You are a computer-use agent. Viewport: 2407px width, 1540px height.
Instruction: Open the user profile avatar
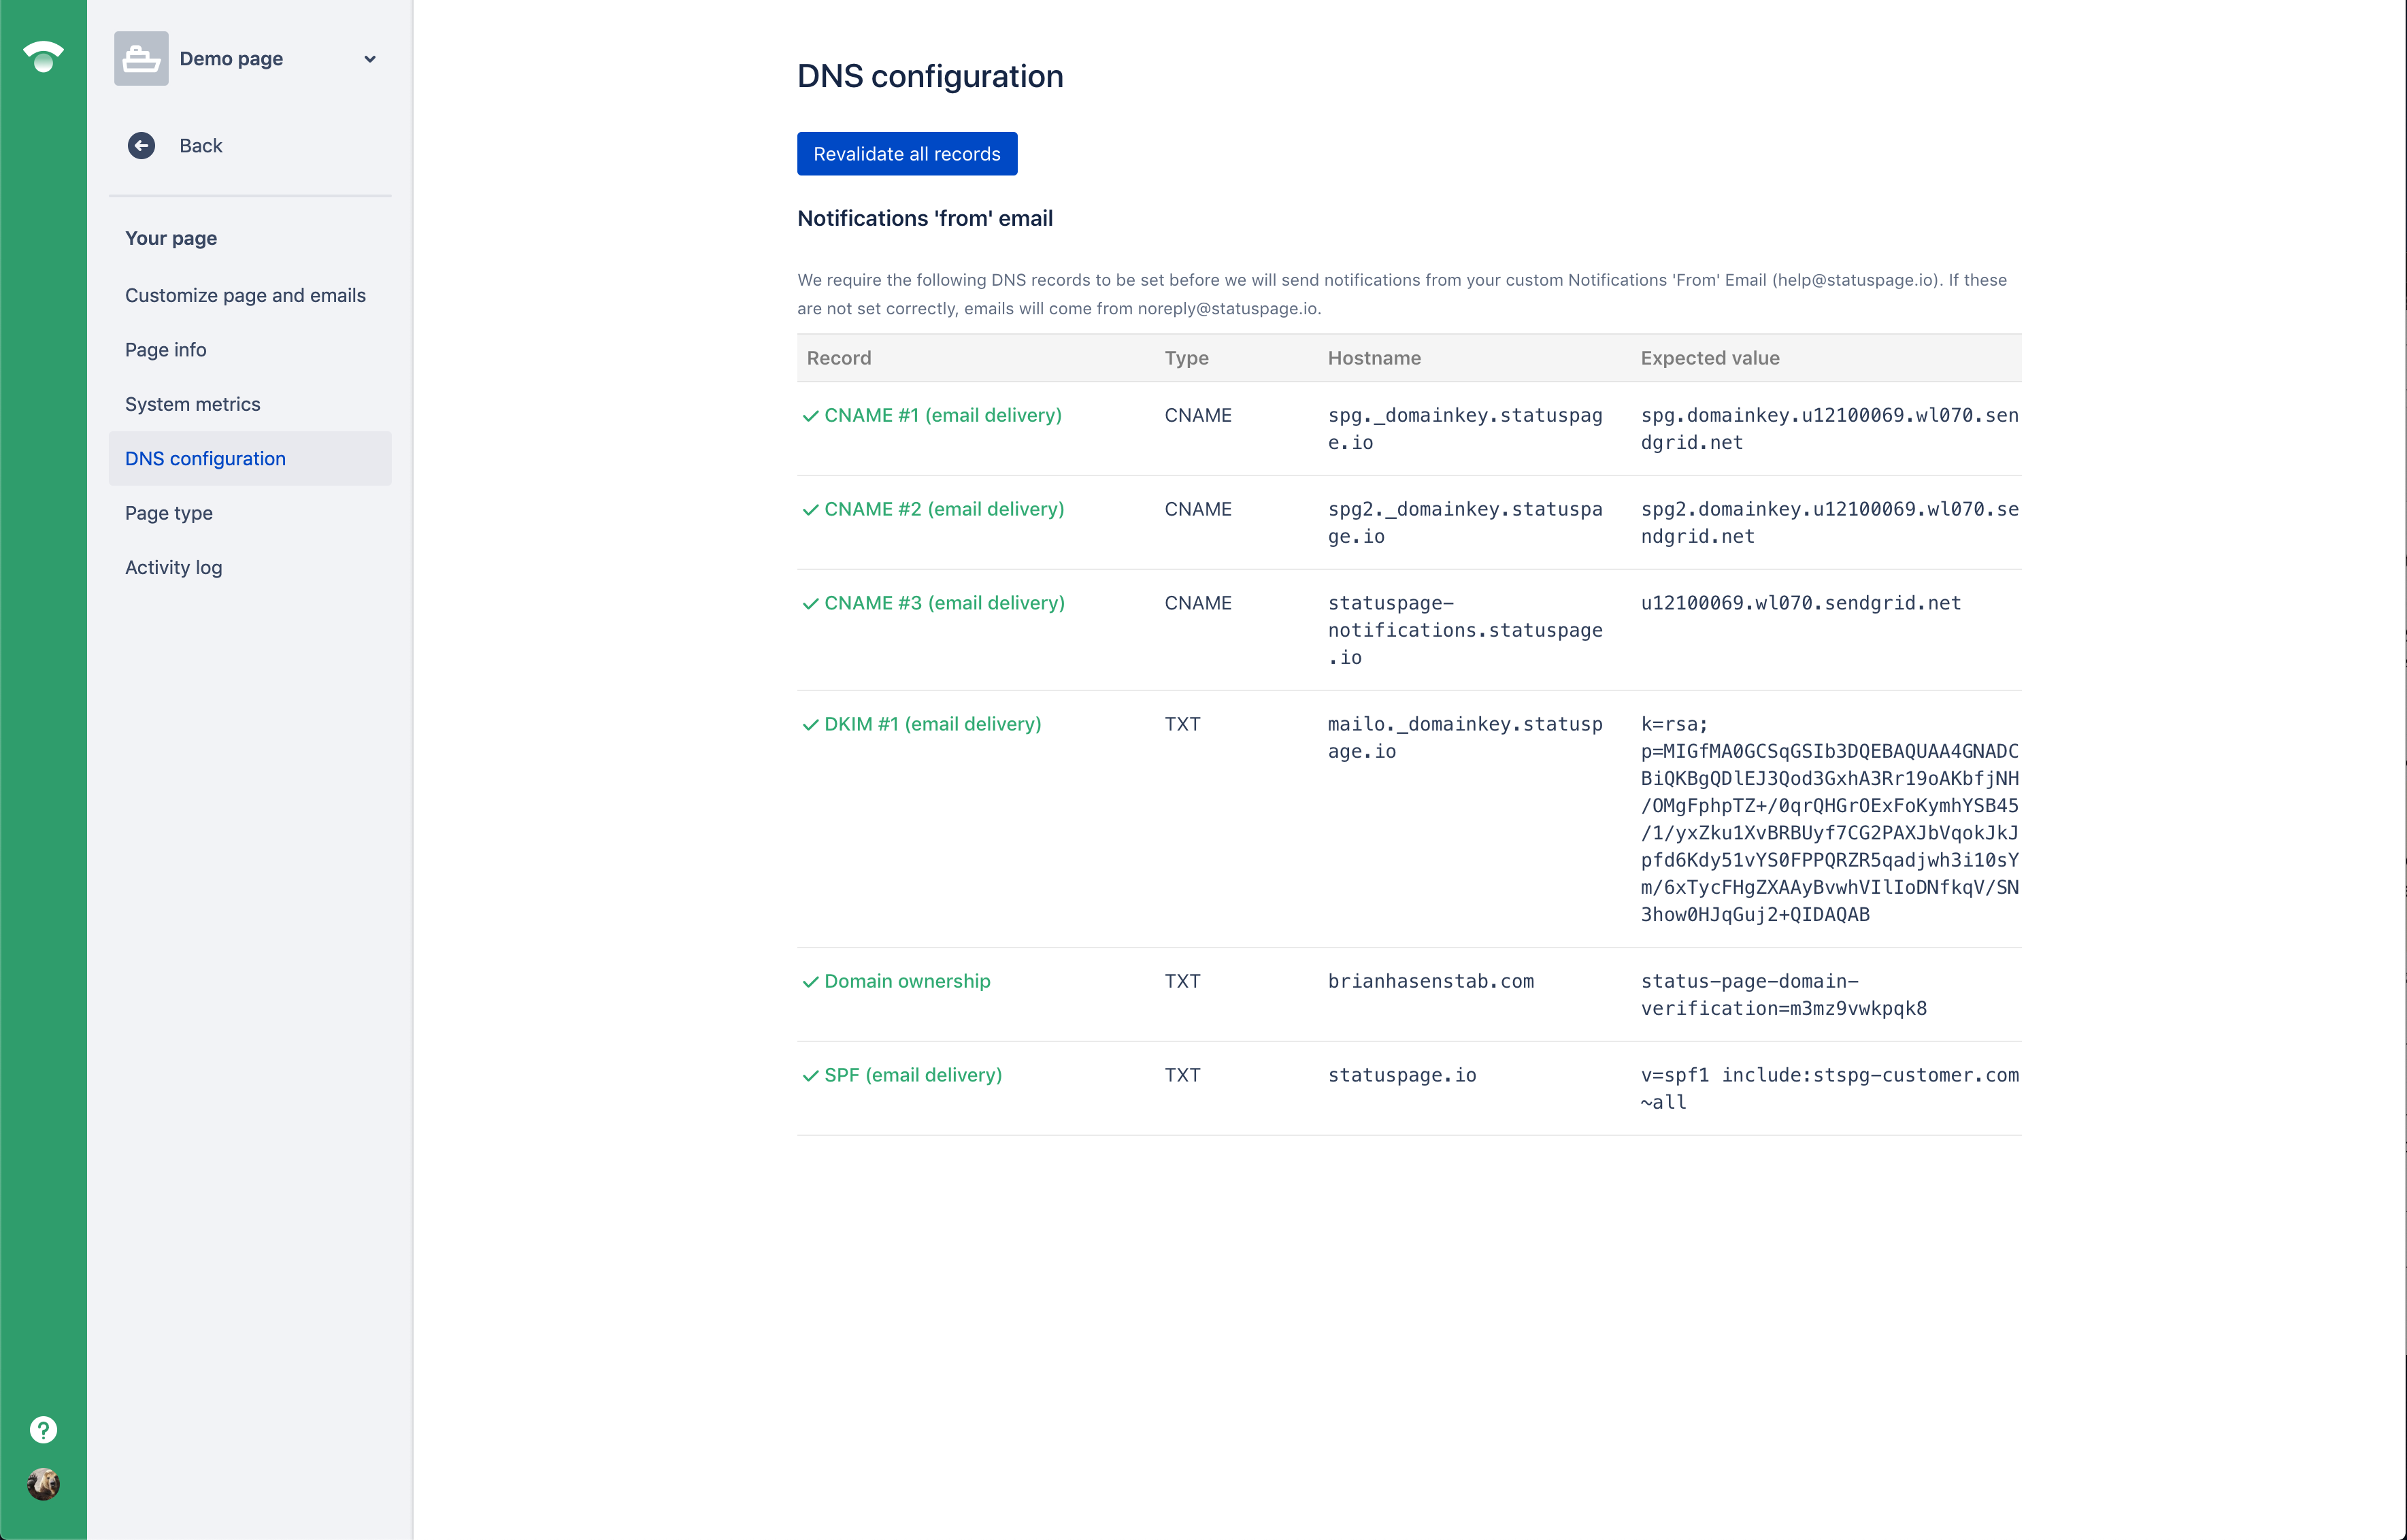43,1484
